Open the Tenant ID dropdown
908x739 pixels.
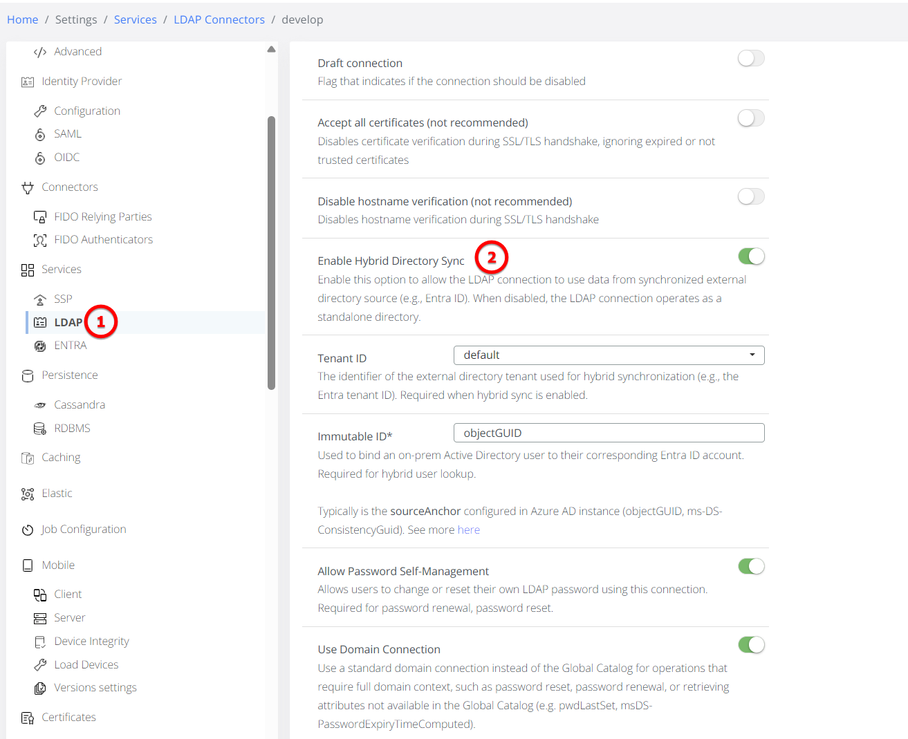pos(609,355)
